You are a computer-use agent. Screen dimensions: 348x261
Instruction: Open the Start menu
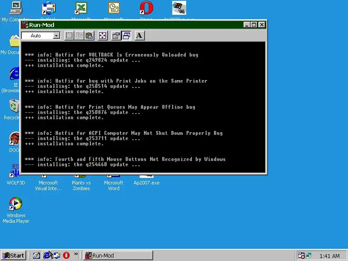pyautogui.click(x=13, y=255)
